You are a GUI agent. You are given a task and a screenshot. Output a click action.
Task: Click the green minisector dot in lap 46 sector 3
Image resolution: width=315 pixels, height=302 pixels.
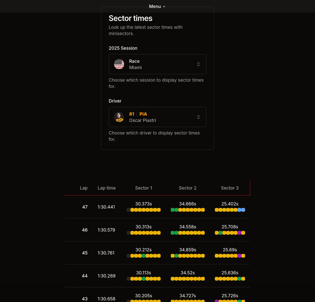coord(221,232)
